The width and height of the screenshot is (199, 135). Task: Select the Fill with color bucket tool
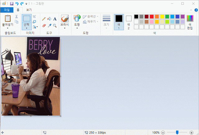[x=49, y=19]
